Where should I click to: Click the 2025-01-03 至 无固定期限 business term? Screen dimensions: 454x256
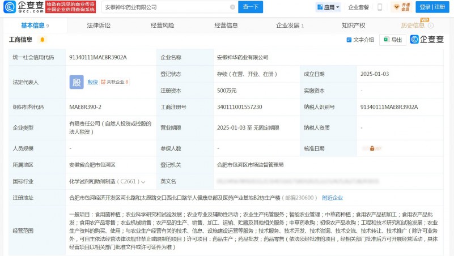click(248, 128)
